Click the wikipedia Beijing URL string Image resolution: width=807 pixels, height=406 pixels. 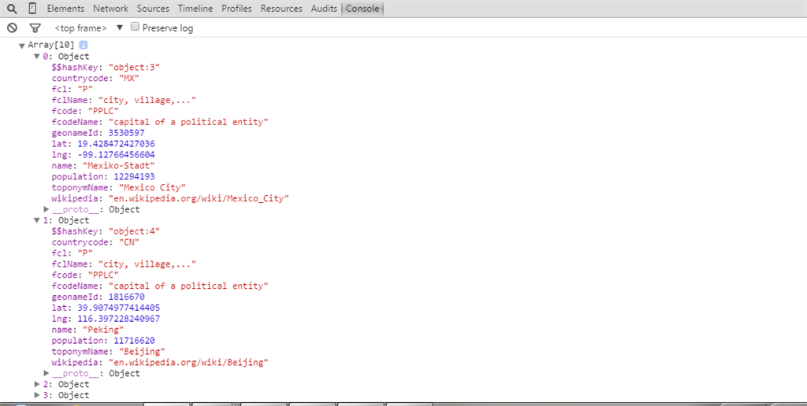(188, 362)
